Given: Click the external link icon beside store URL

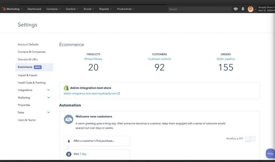Looking at the screenshot, I should tap(119, 94).
